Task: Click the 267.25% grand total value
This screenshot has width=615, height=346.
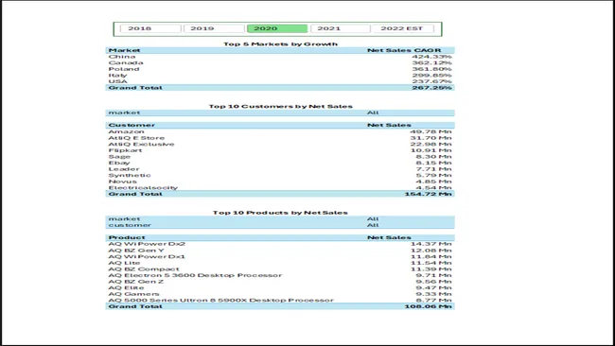Action: point(431,88)
